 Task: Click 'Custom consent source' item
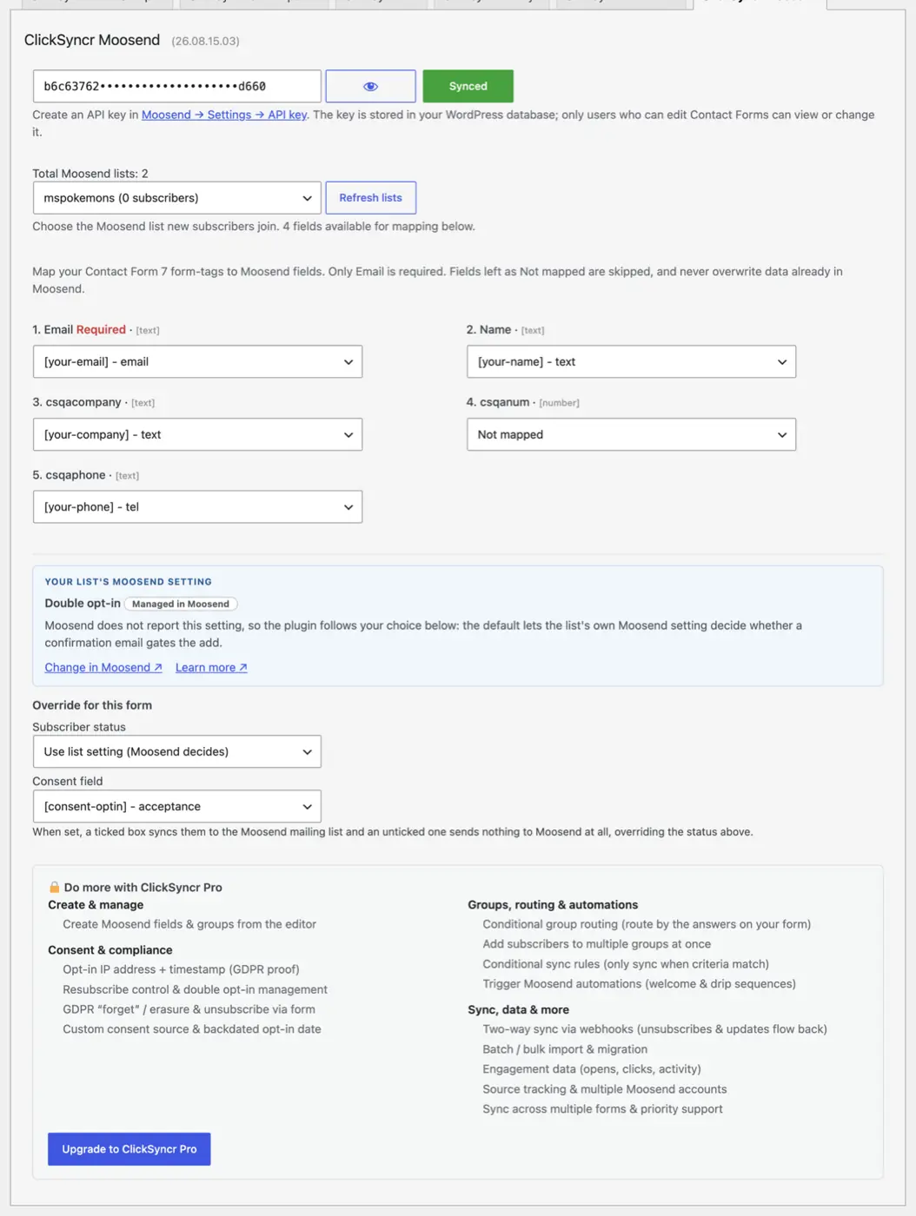(x=192, y=1029)
